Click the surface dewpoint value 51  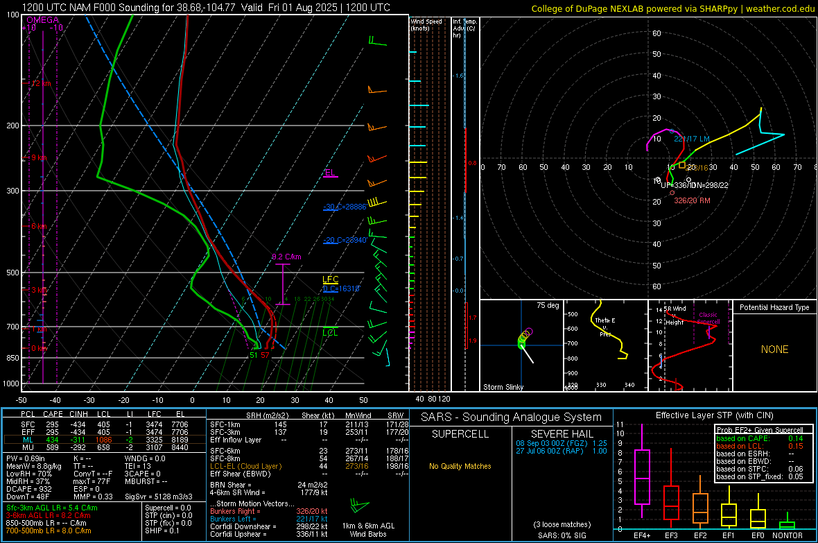(254, 355)
